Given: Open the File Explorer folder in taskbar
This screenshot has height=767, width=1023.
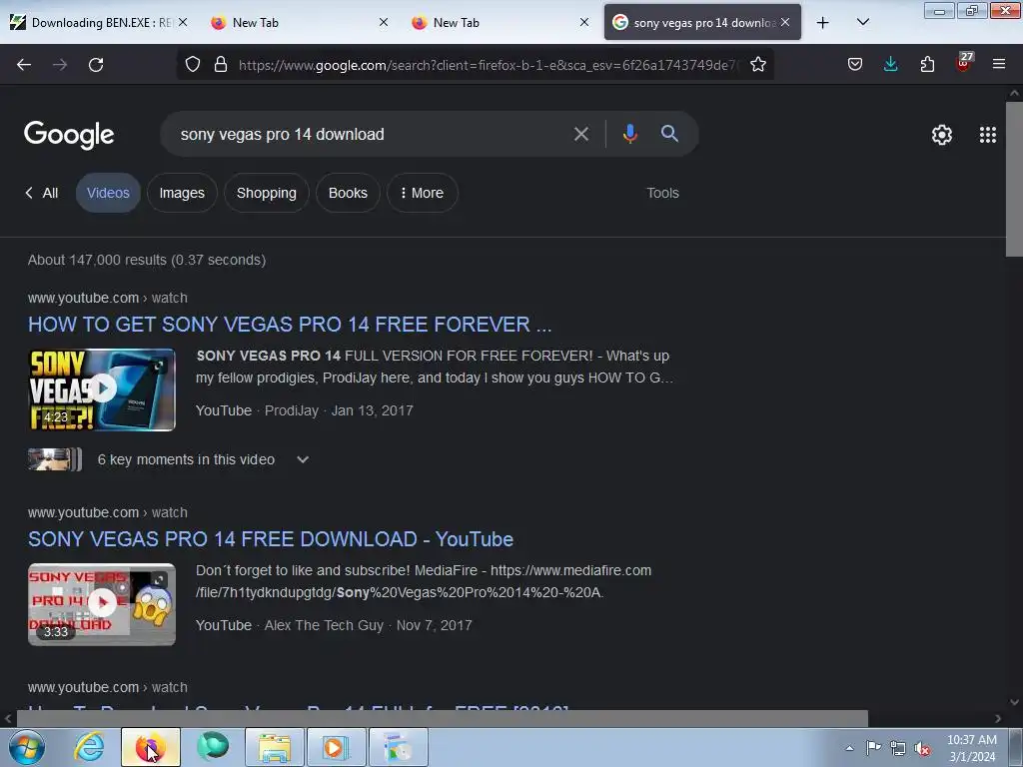Looking at the screenshot, I should click(275, 747).
